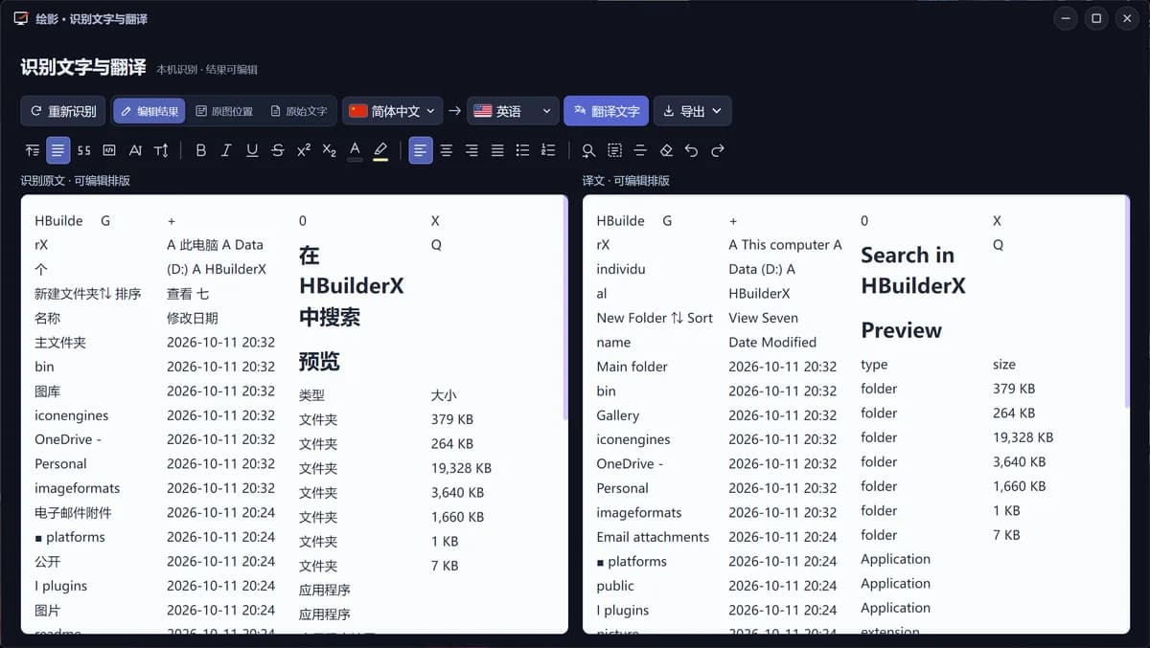The width and height of the screenshot is (1150, 648).
Task: Toggle bold formatting
Action: pos(200,150)
